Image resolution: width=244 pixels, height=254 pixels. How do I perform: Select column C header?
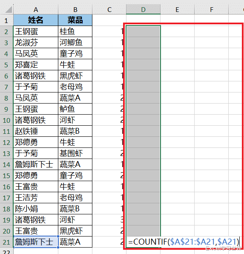click(109, 9)
